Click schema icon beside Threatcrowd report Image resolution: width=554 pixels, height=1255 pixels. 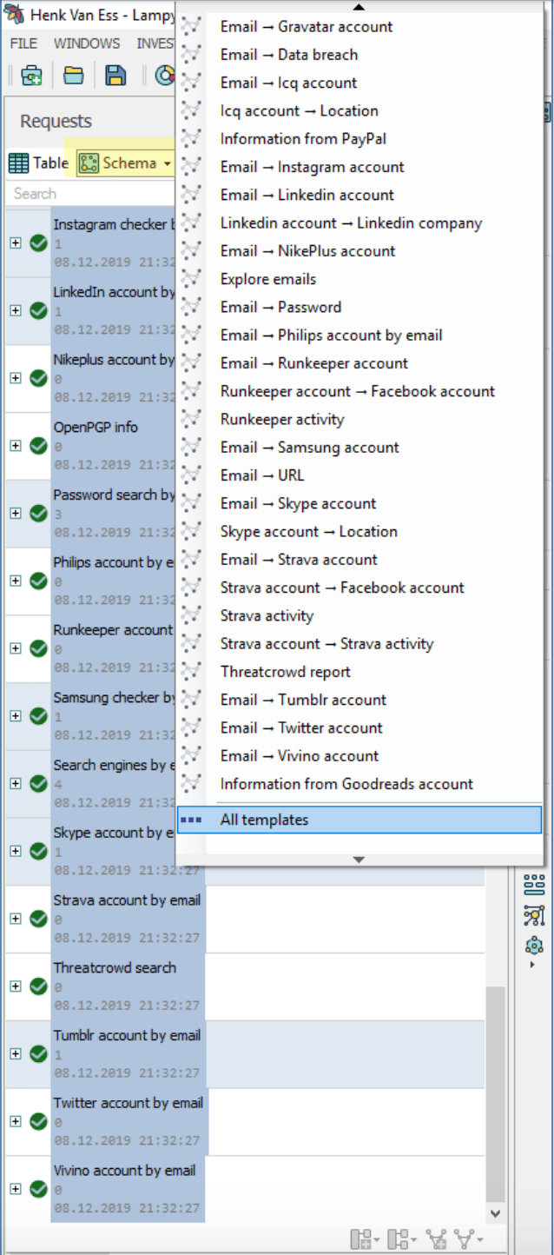(x=191, y=672)
